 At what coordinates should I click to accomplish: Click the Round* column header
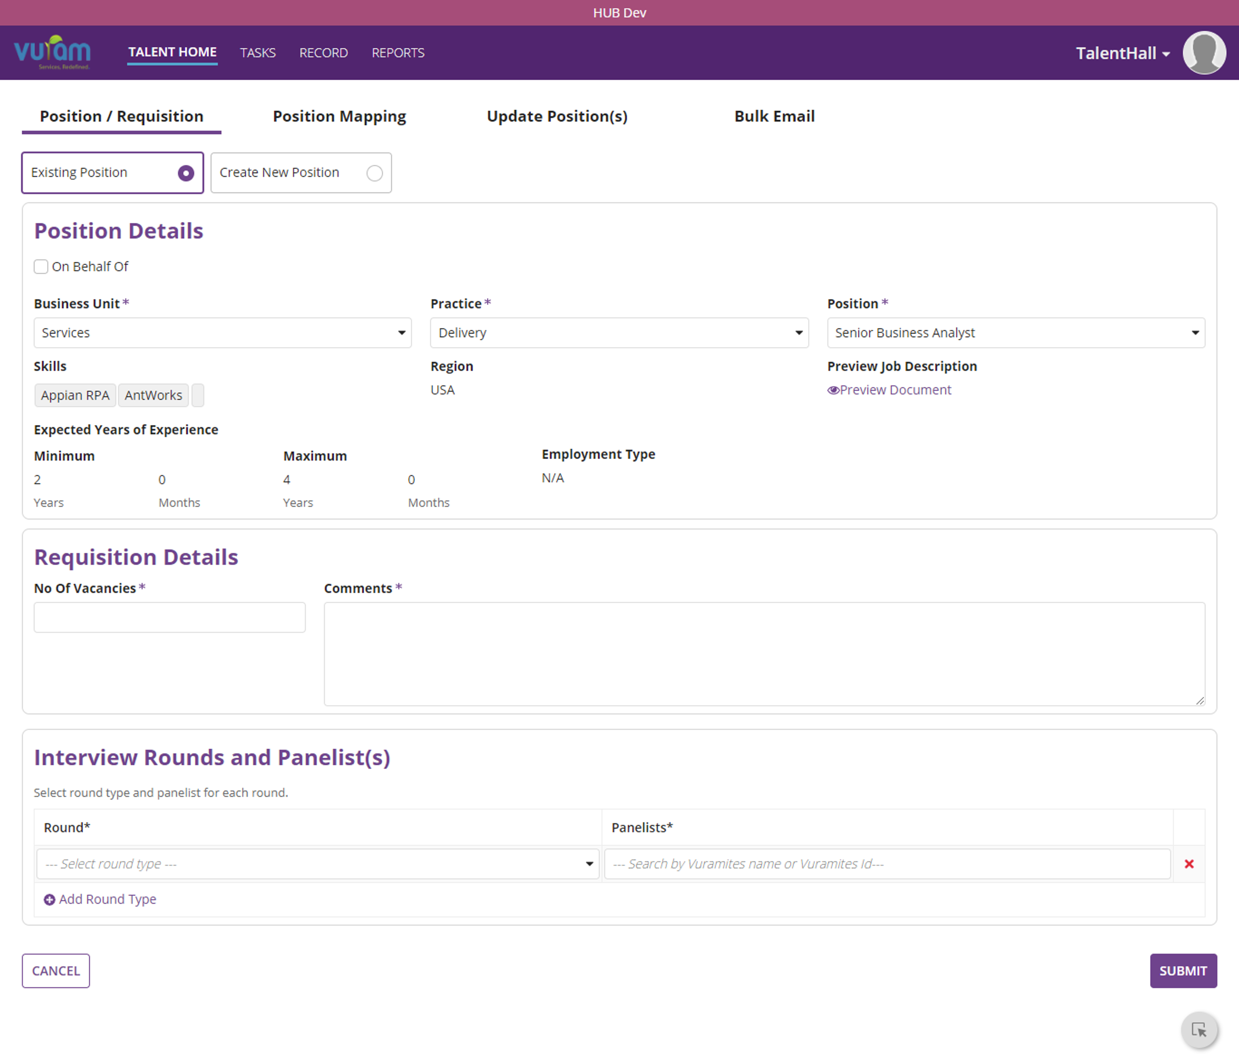pyautogui.click(x=66, y=827)
